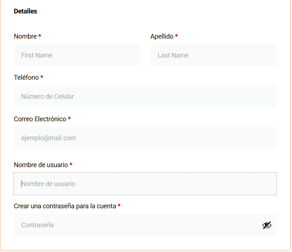
Task: Click the red asterisk after Teléfono
Action: pyautogui.click(x=42, y=77)
